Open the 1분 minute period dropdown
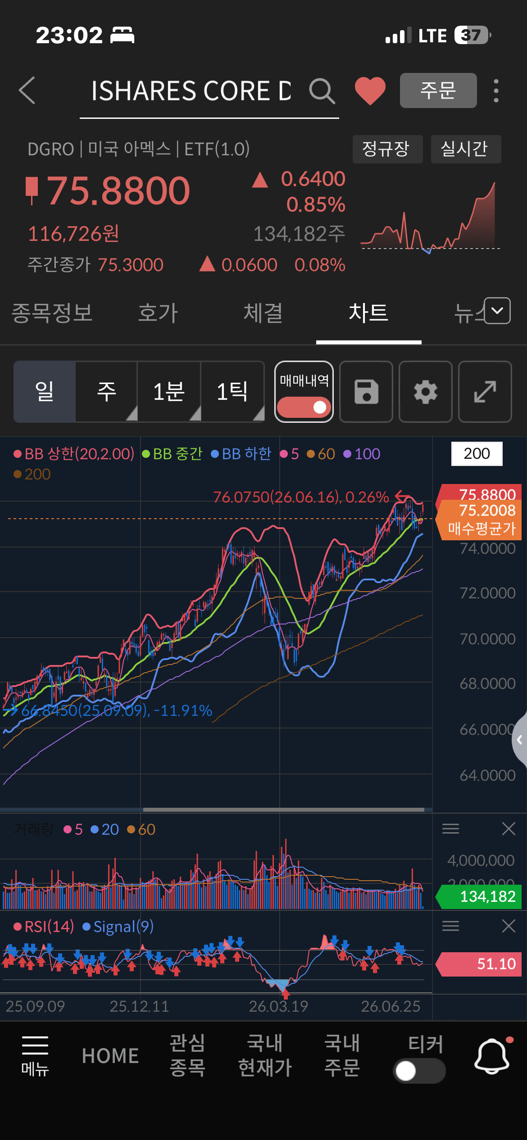This screenshot has width=527, height=1140. pyautogui.click(x=169, y=391)
